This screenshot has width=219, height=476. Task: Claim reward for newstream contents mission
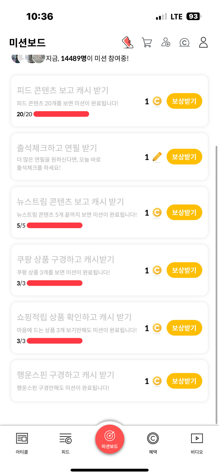tap(184, 212)
